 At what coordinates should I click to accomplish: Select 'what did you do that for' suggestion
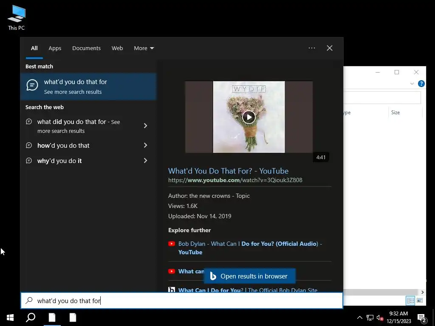point(79,126)
